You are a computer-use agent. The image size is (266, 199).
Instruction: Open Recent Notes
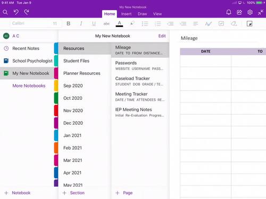[27, 48]
